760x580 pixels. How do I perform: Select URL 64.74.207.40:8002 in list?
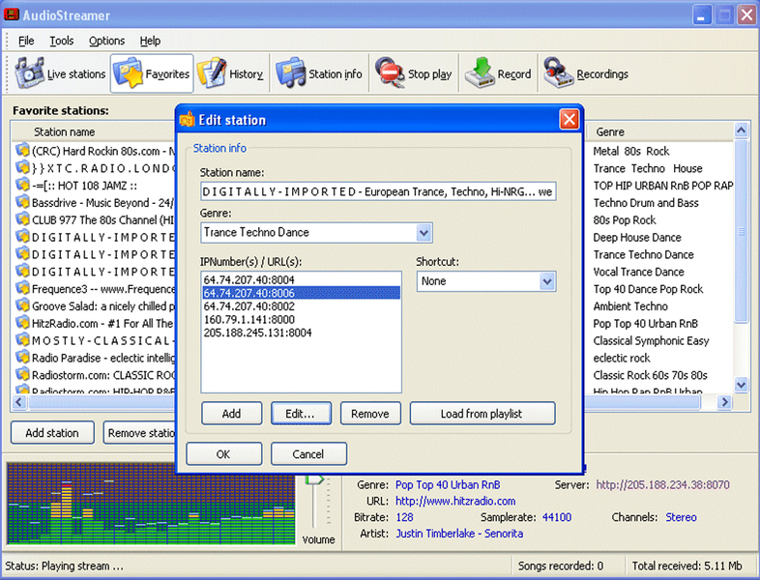pyautogui.click(x=301, y=306)
